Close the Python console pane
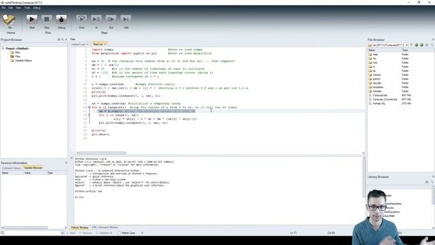 click(x=71, y=159)
